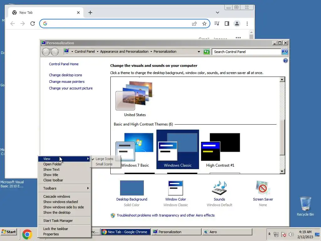Expand the Toolbars submenu

click(64, 188)
